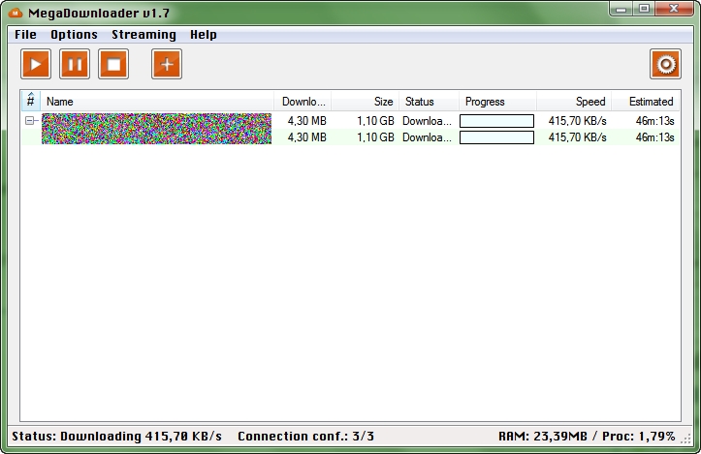The width and height of the screenshot is (701, 454).
Task: Click the first row's 46m:13s estimate
Action: tap(655, 121)
